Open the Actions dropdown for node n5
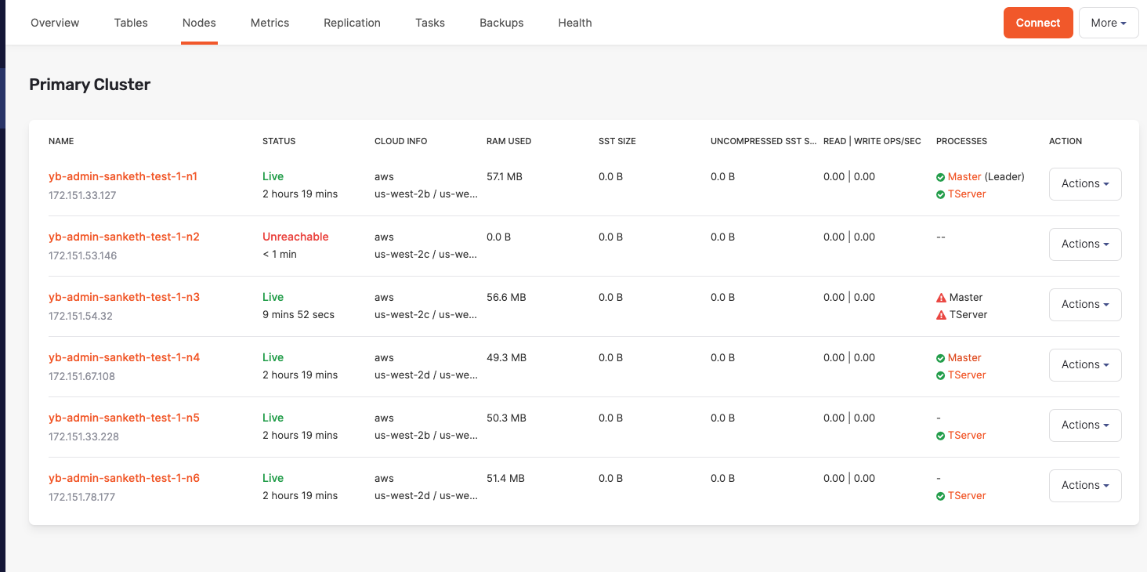 pos(1084,425)
